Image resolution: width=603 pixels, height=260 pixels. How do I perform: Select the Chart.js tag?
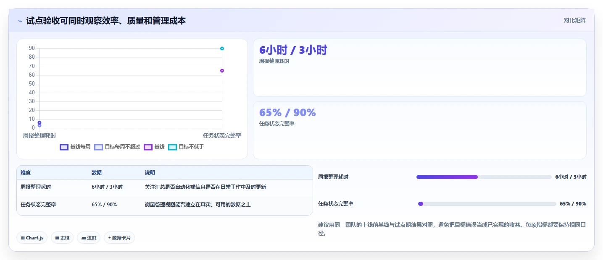(x=32, y=238)
